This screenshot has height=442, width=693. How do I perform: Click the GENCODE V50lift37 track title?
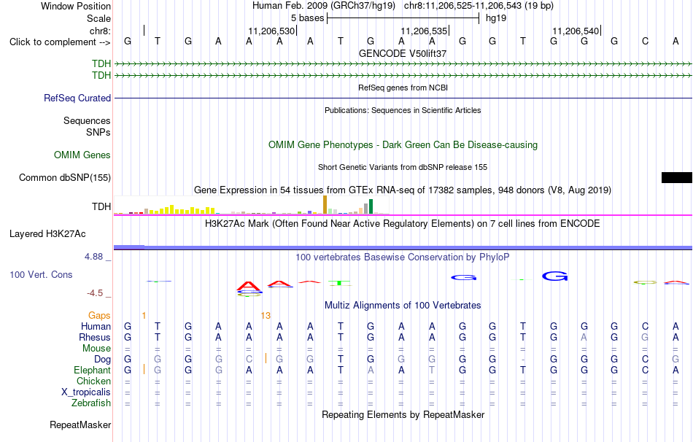[x=403, y=53]
